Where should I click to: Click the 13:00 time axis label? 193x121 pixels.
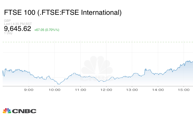click(132, 90)
